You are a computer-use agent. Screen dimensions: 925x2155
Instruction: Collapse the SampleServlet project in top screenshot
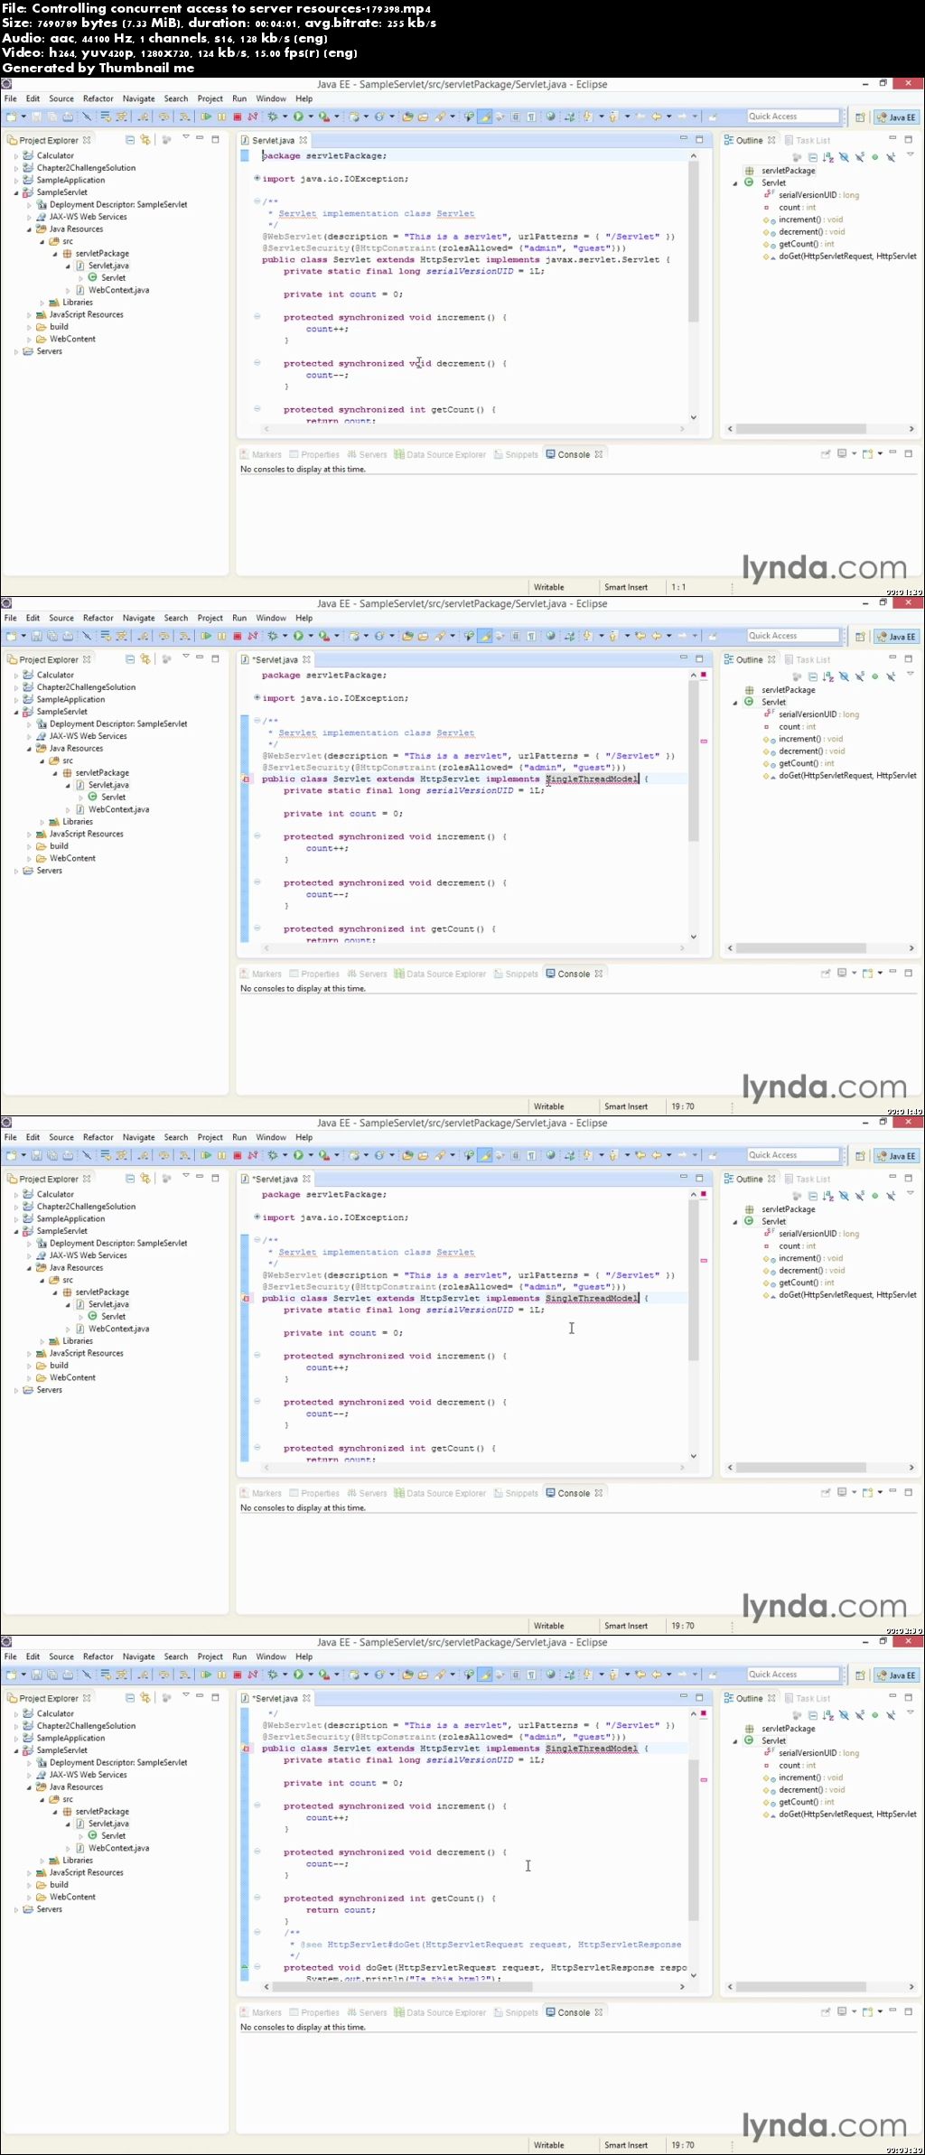pyautogui.click(x=15, y=192)
